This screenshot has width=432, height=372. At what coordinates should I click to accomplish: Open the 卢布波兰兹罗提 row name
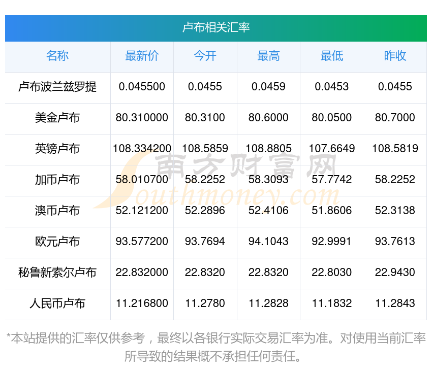(x=57, y=87)
